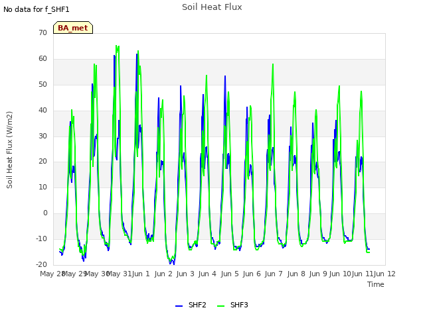The height and width of the screenshot is (318, 425).
Task: Click the SHF3 peak on Jun 7
Action: (273, 64)
